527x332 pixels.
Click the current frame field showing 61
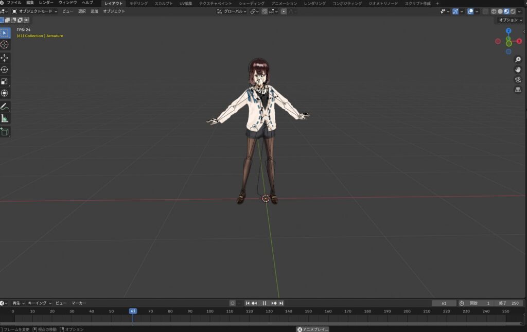[444, 303]
